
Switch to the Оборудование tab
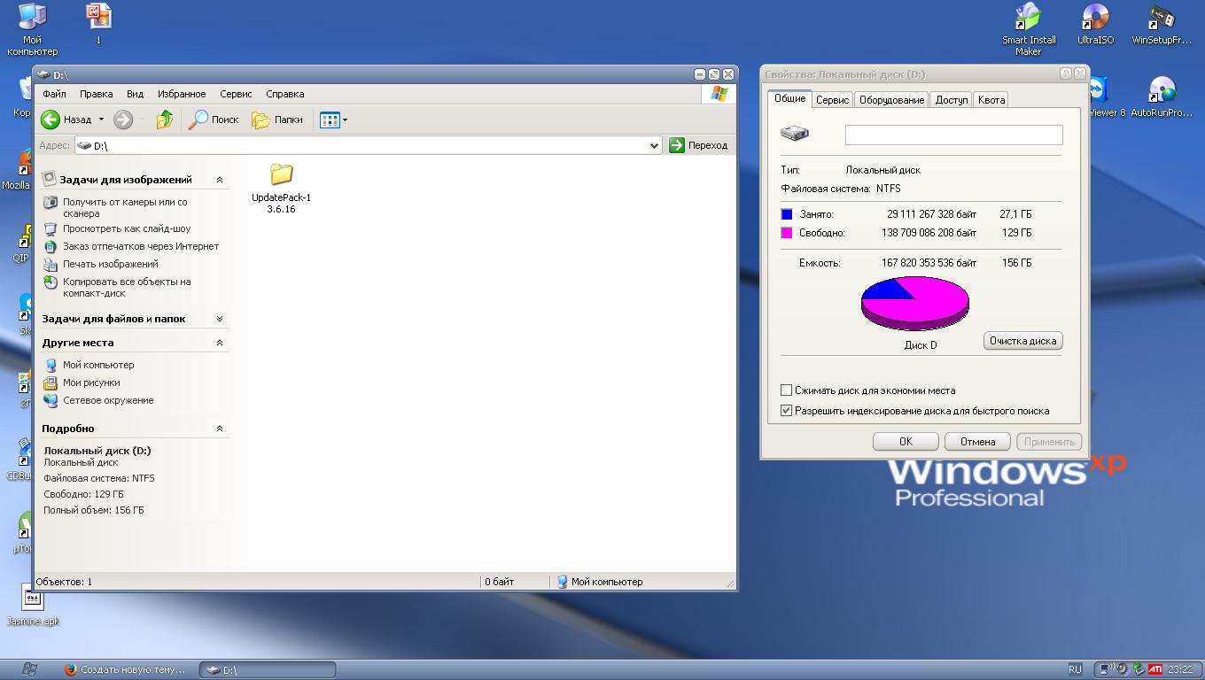(x=891, y=100)
